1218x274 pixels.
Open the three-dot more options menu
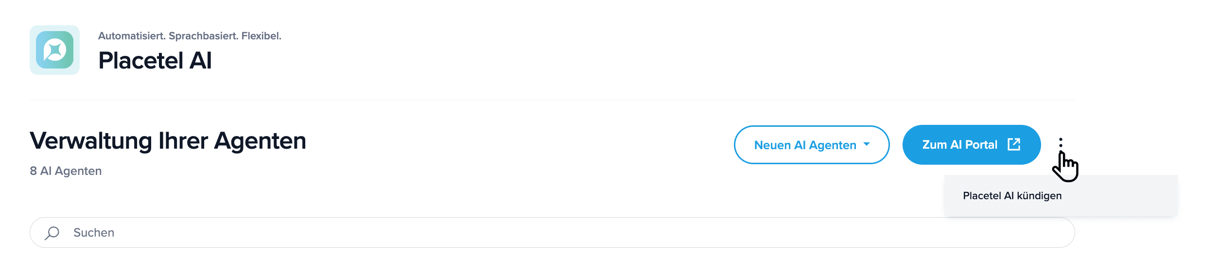point(1061,143)
